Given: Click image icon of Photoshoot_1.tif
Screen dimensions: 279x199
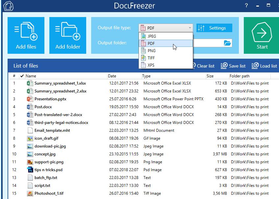Looking at the screenshot, I should [30, 193].
